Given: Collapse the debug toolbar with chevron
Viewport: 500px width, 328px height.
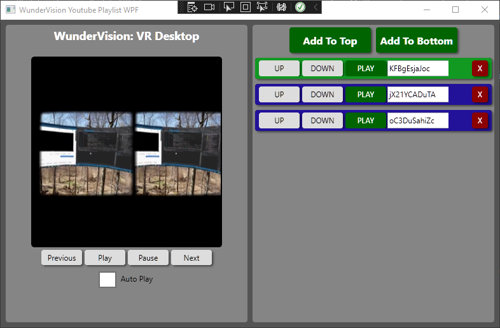Looking at the screenshot, I should click(316, 7).
